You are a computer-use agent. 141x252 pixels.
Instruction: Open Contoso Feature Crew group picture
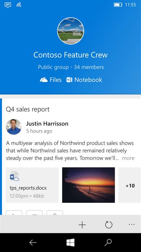click(x=70, y=31)
